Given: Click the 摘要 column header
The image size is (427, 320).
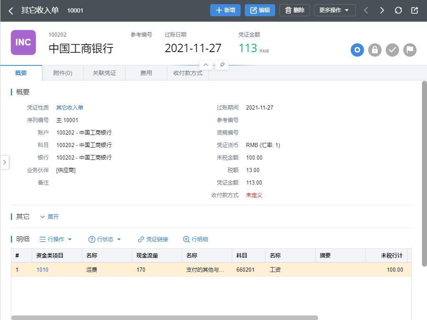Looking at the screenshot, I should click(340, 255).
